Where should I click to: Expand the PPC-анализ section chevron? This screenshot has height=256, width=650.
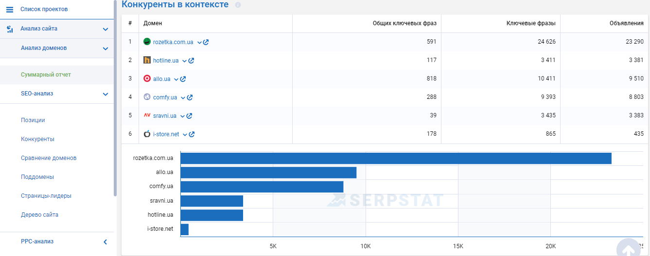pos(105,241)
